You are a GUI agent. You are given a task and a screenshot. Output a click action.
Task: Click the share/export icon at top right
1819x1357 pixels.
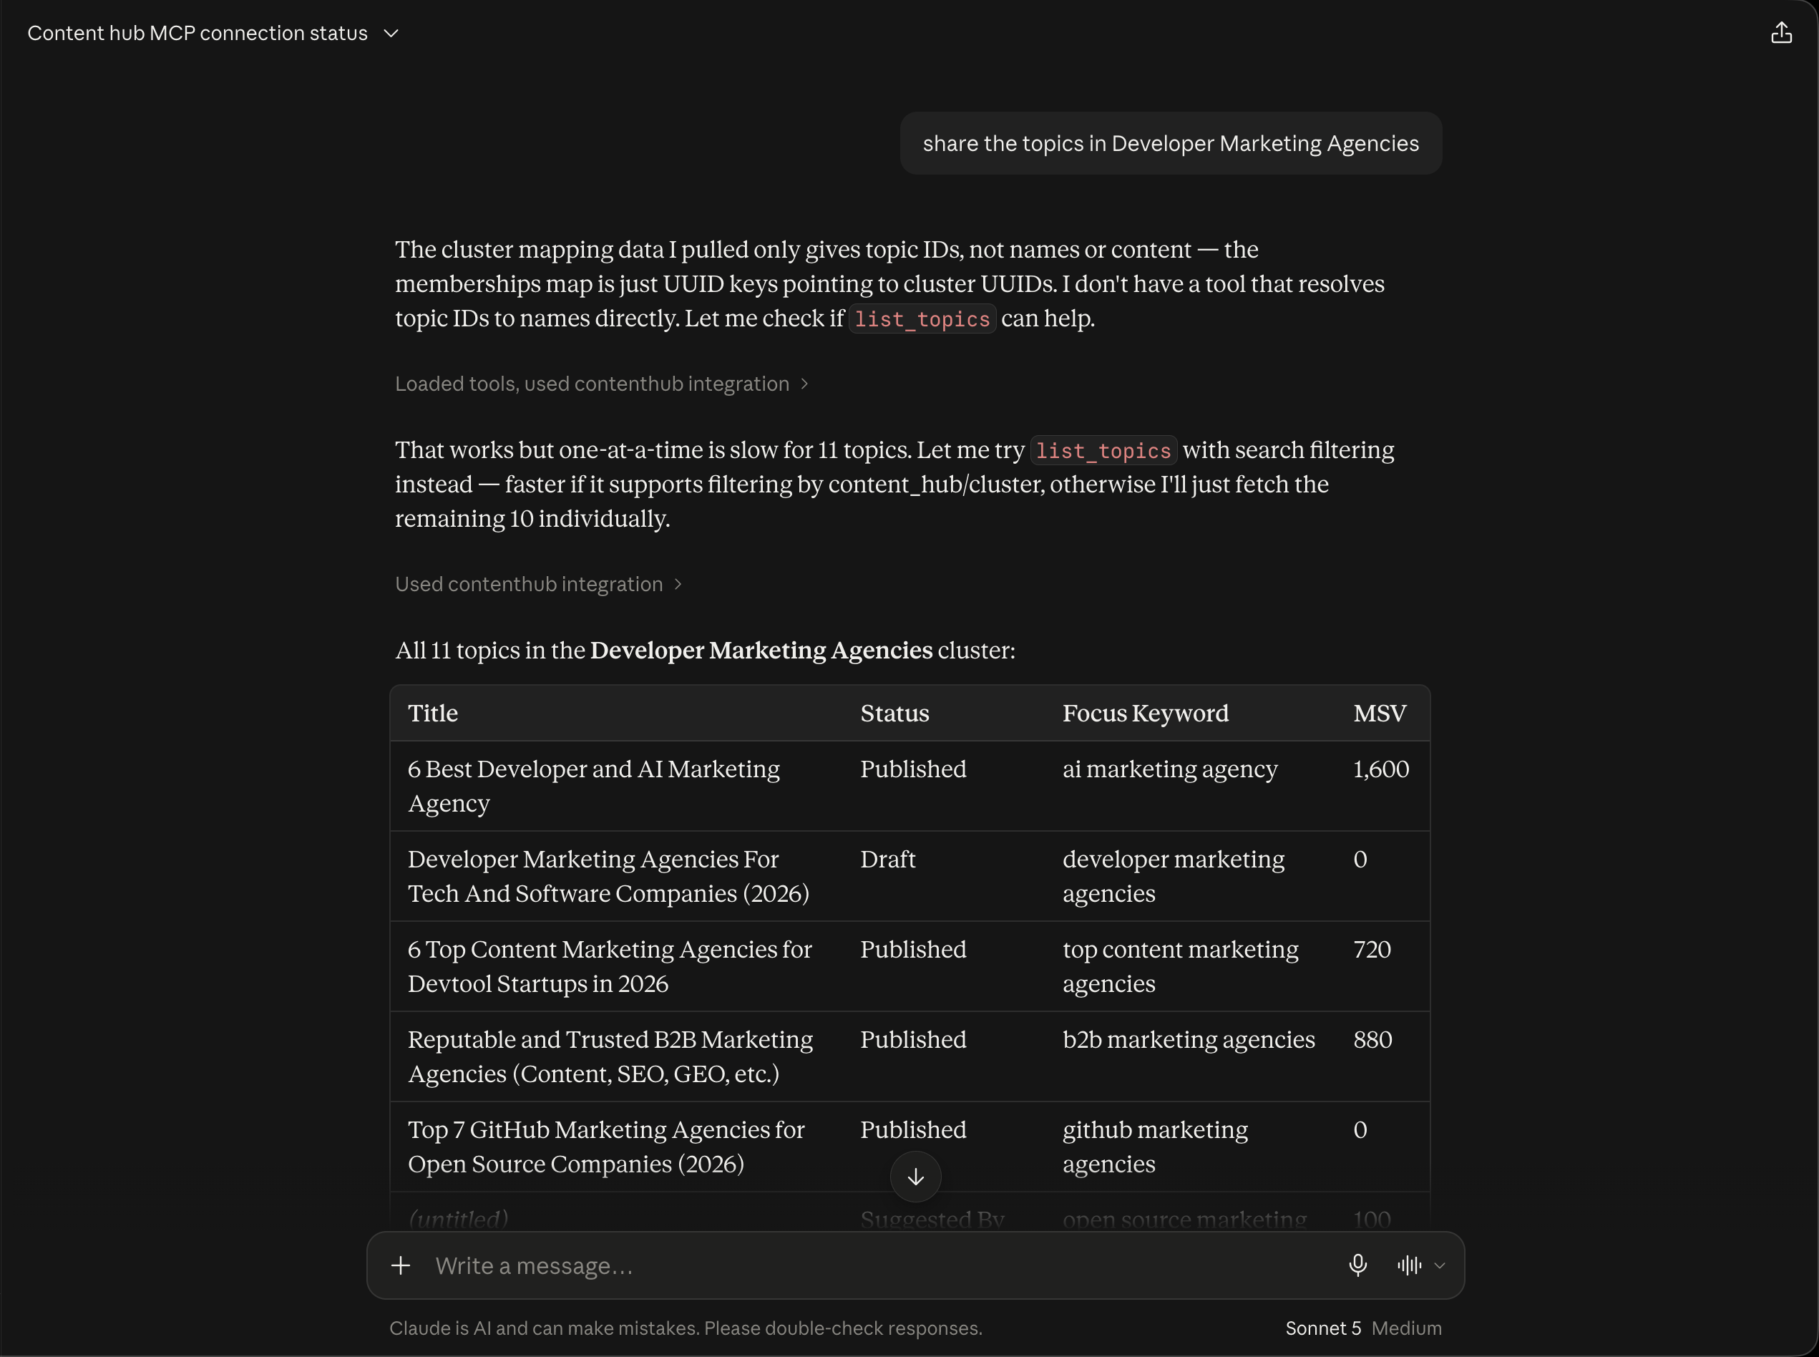[1780, 33]
